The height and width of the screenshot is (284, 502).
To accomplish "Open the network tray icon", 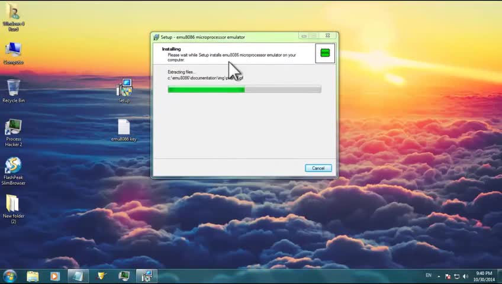I will [457, 276].
